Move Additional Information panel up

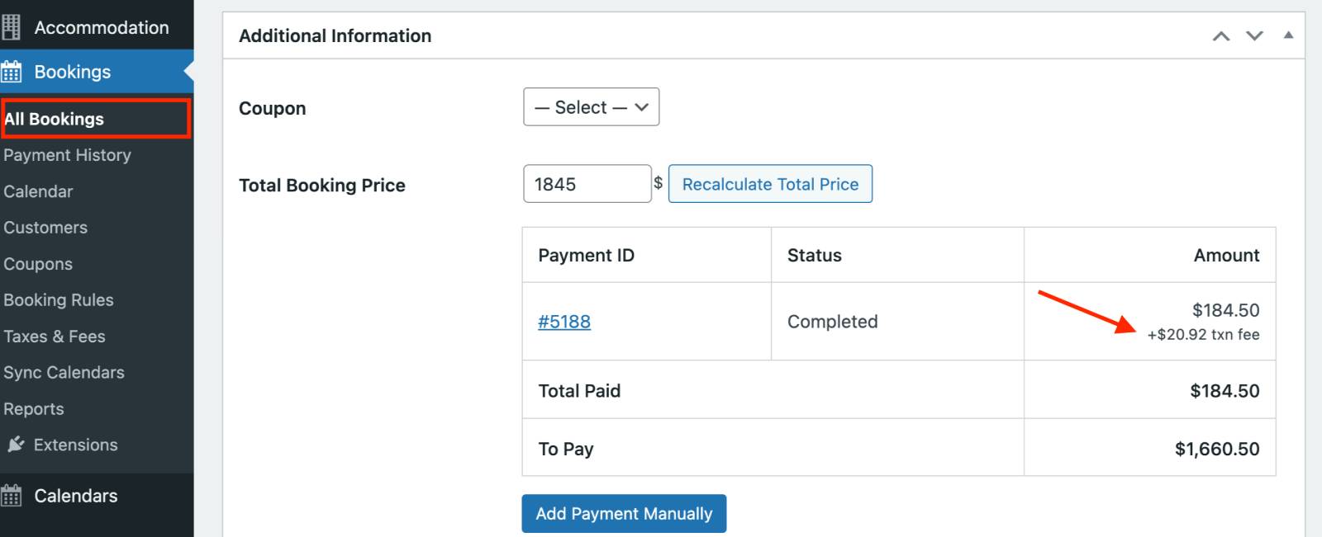1220,35
